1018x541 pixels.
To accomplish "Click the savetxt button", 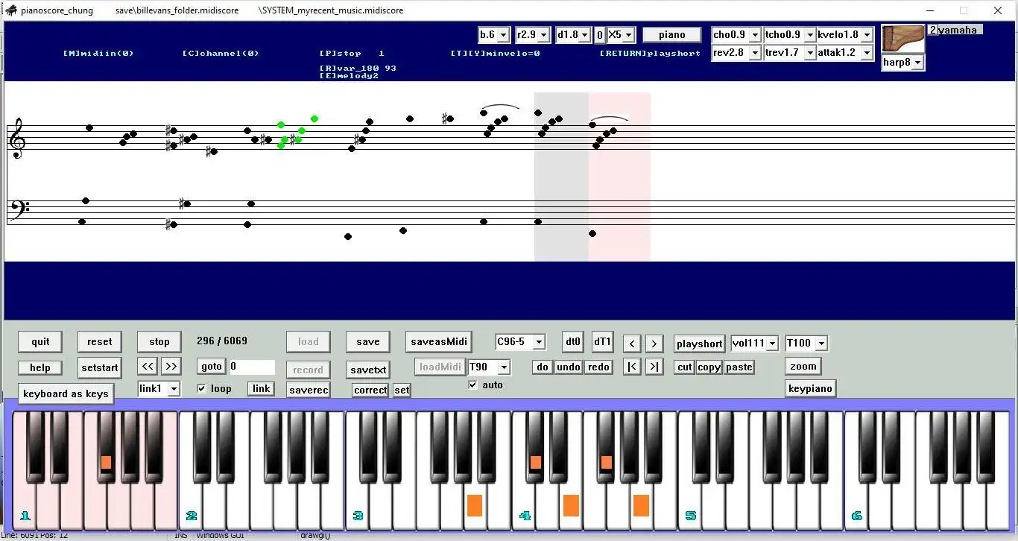I will coord(368,370).
